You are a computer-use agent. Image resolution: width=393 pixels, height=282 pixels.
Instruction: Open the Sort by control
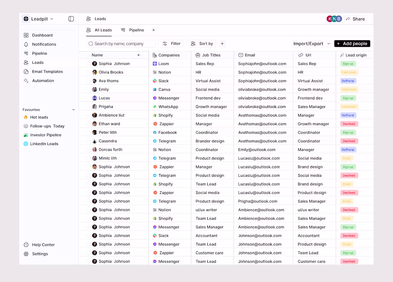point(201,43)
